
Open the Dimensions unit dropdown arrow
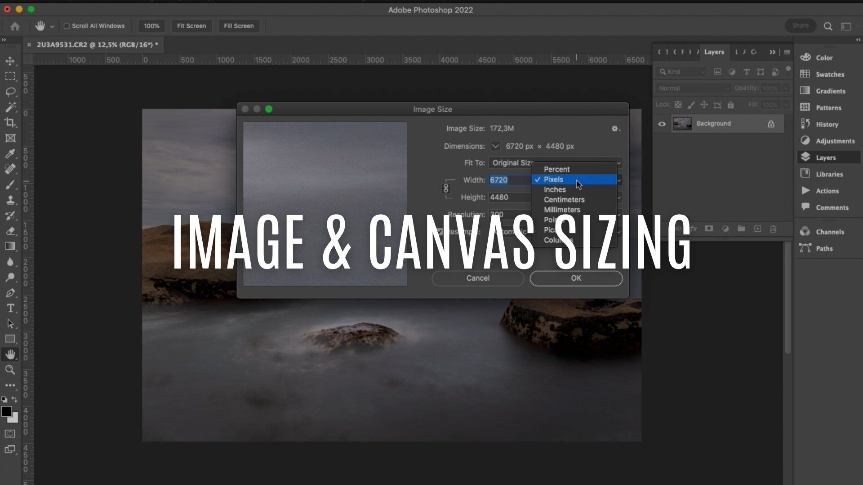tap(495, 146)
